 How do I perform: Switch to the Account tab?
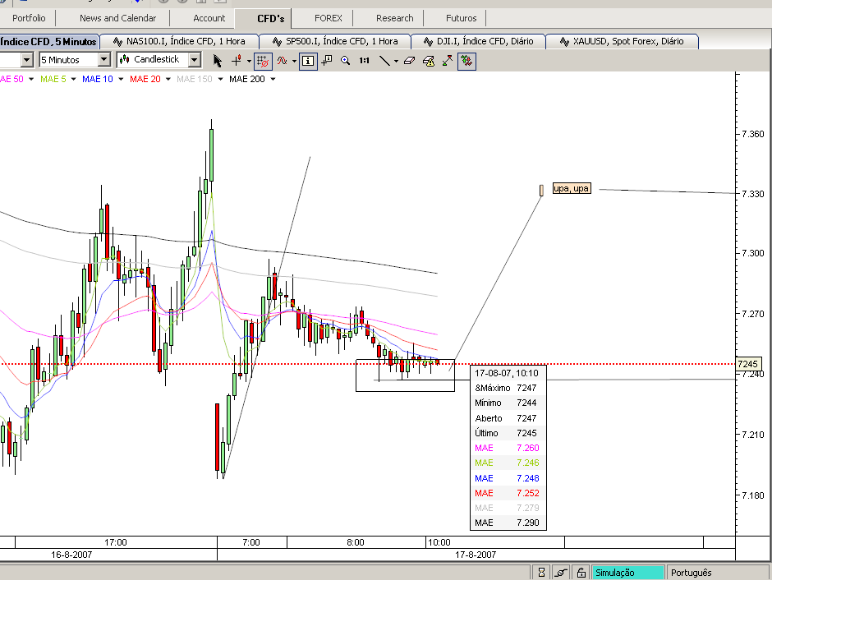coord(209,18)
